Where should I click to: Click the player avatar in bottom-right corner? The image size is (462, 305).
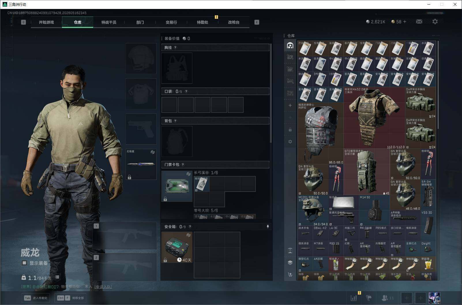(434, 298)
